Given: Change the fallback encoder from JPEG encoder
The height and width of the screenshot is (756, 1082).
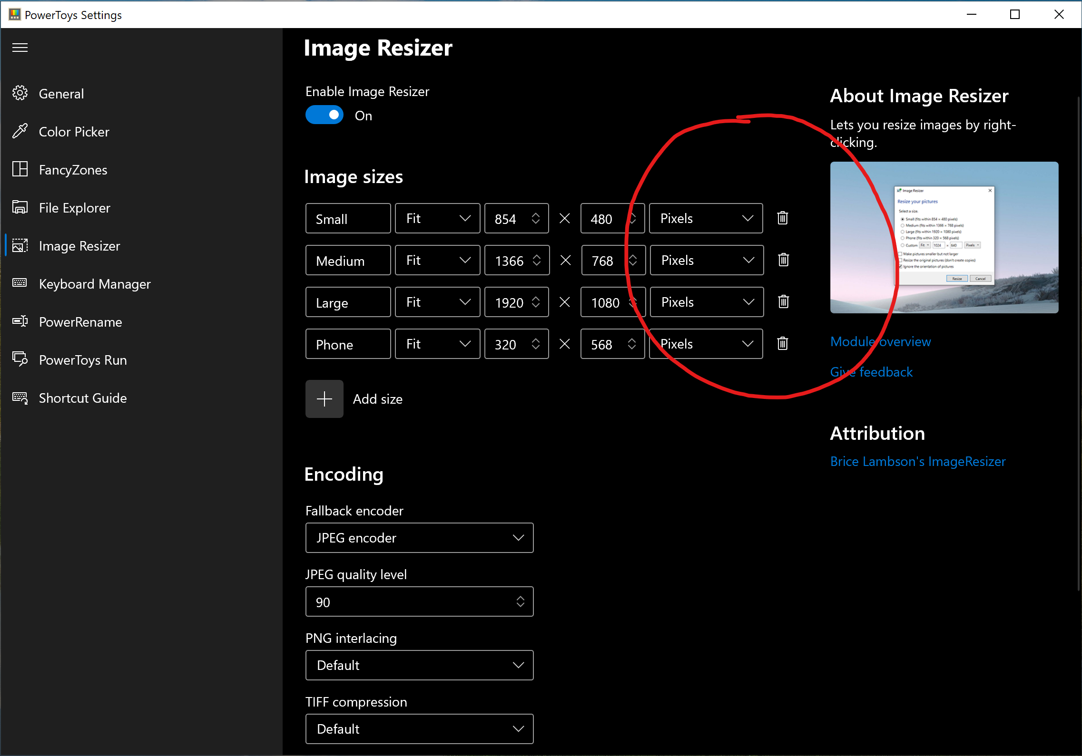Looking at the screenshot, I should tap(419, 538).
